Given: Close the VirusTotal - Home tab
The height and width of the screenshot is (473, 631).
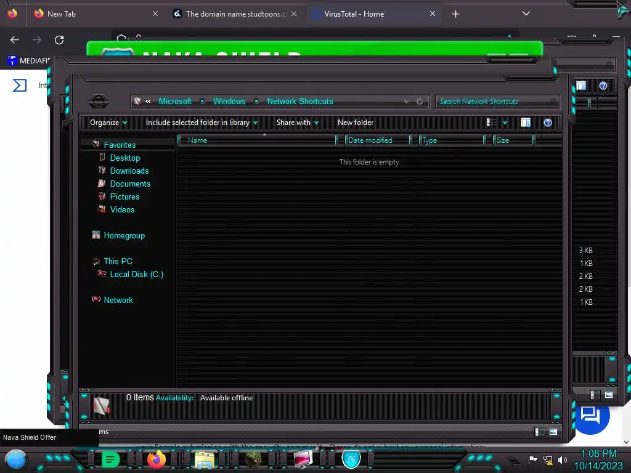Looking at the screenshot, I should click(432, 14).
